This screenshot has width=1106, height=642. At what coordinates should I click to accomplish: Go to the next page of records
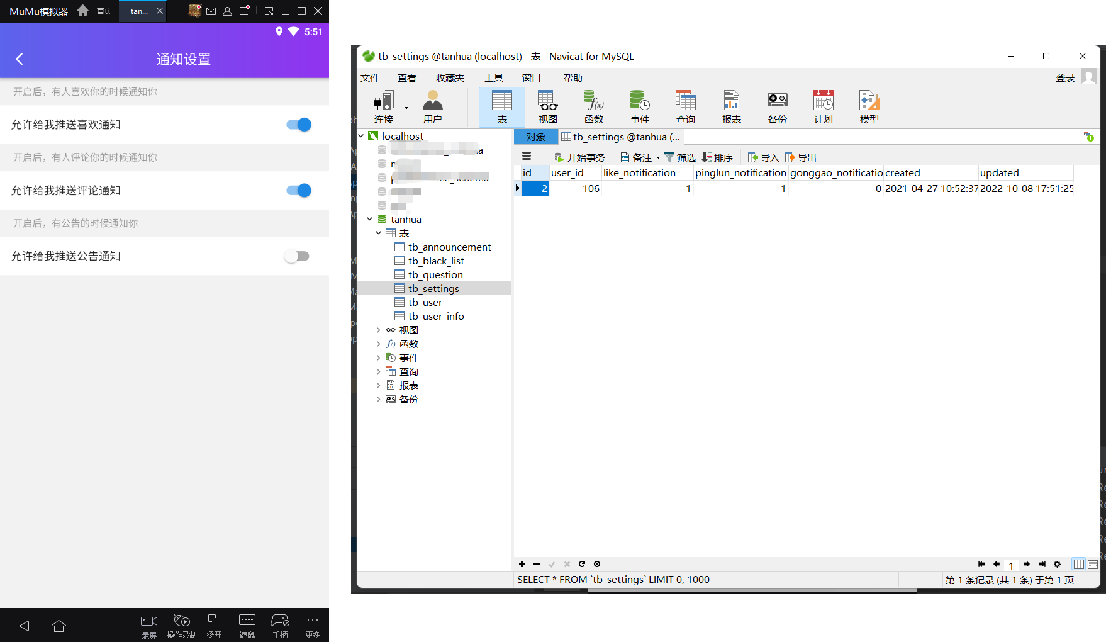tap(1027, 564)
